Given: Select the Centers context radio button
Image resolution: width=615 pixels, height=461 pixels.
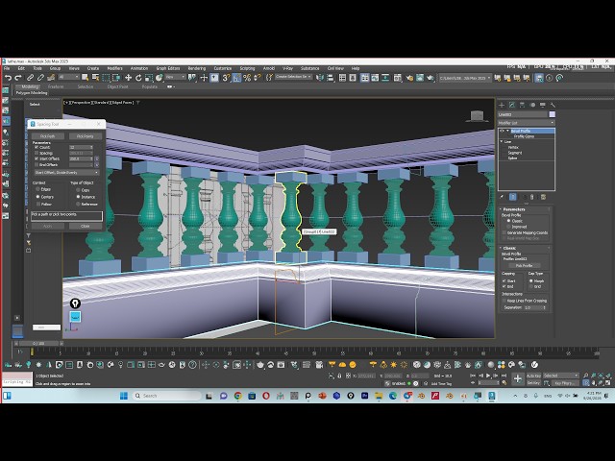Looking at the screenshot, I should [38, 197].
